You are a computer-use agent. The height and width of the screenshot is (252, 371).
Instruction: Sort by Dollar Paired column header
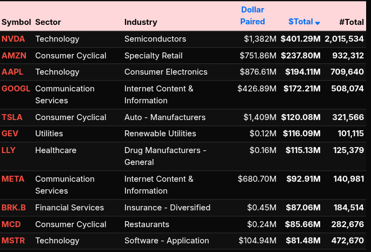tap(253, 16)
